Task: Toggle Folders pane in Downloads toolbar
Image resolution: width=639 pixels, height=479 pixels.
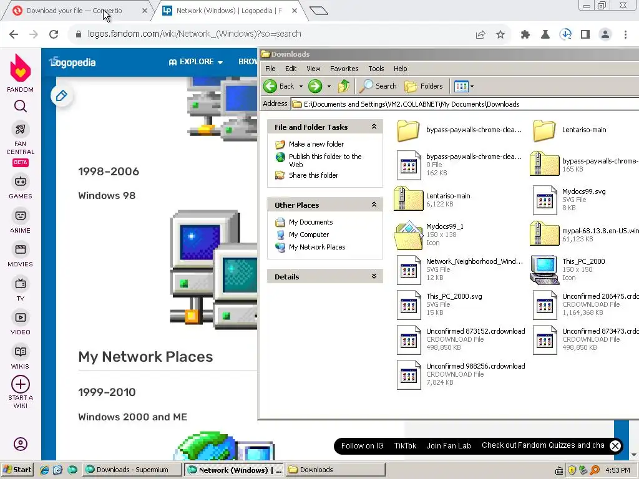Action: (424, 86)
